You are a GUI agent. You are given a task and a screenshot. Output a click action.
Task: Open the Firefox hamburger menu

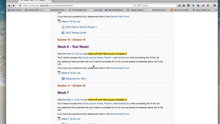point(214,6)
